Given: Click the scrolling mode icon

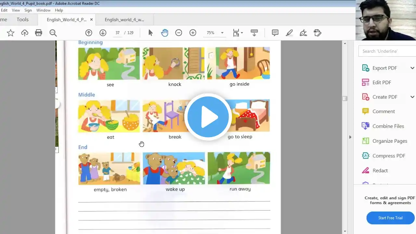Looking at the screenshot, I should point(254,33).
